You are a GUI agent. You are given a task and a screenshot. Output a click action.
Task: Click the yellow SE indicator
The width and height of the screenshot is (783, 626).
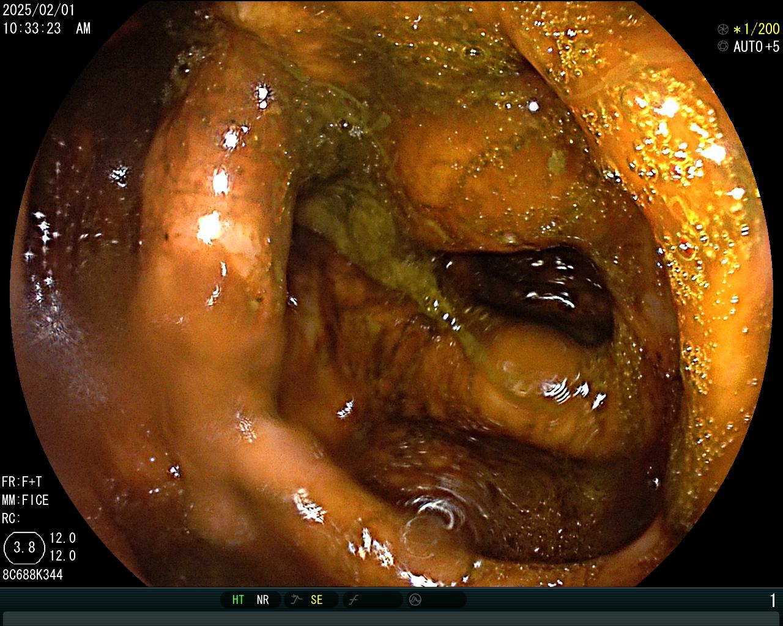[316, 600]
